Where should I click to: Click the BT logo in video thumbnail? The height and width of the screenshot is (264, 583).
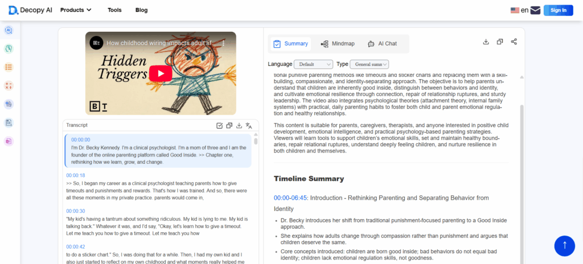pos(99,107)
